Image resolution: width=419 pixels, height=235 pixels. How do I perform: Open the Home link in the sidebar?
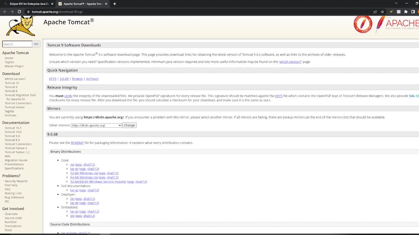[9, 58]
